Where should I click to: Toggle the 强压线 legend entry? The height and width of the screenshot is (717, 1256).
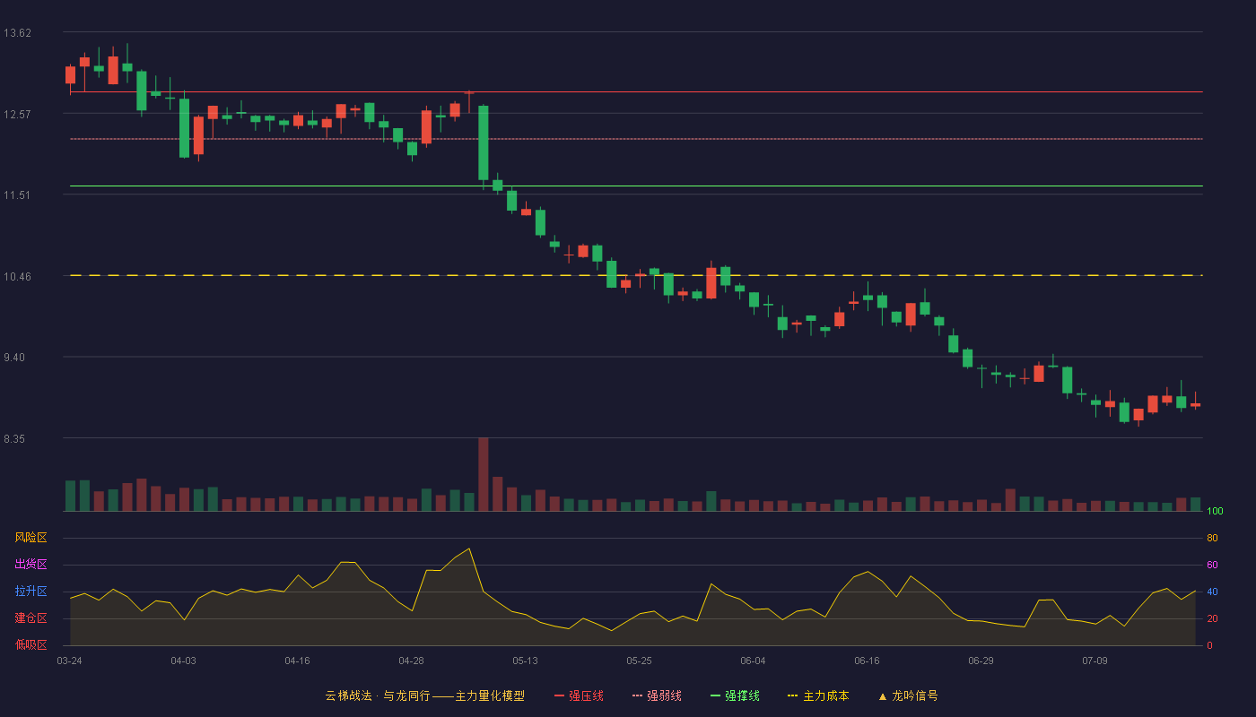pos(579,695)
